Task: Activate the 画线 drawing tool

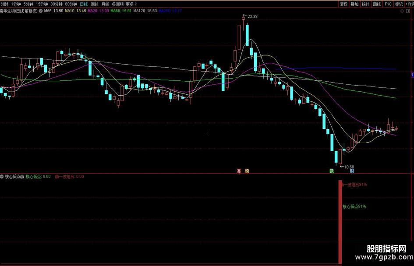Action: (x=377, y=4)
